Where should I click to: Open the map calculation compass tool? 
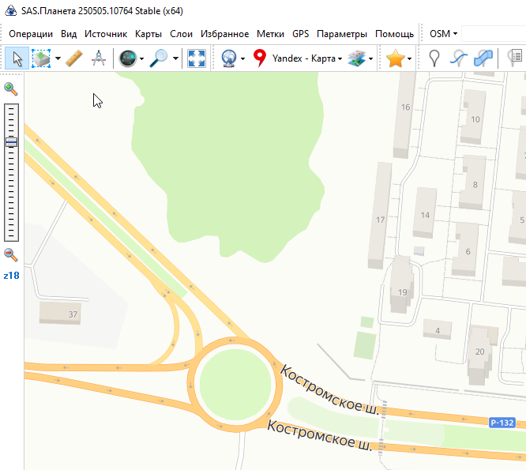click(x=99, y=58)
